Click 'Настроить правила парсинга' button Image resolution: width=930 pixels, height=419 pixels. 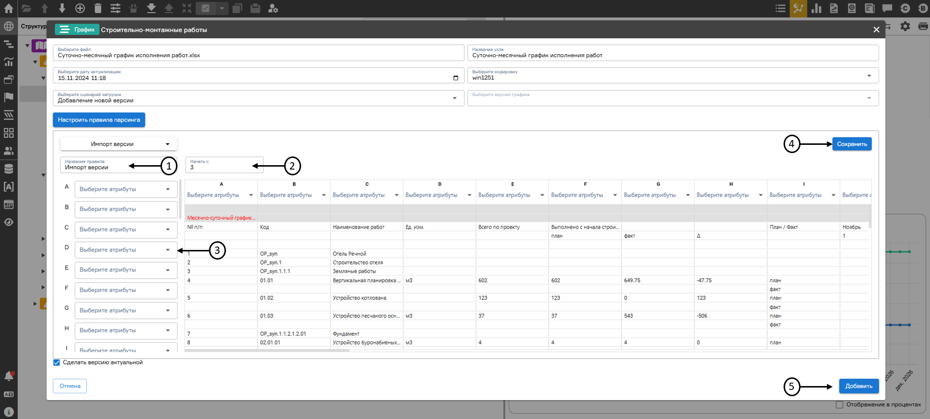click(99, 120)
